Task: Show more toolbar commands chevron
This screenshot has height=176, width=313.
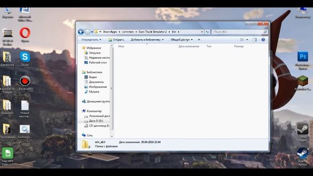Action: [x=199, y=40]
